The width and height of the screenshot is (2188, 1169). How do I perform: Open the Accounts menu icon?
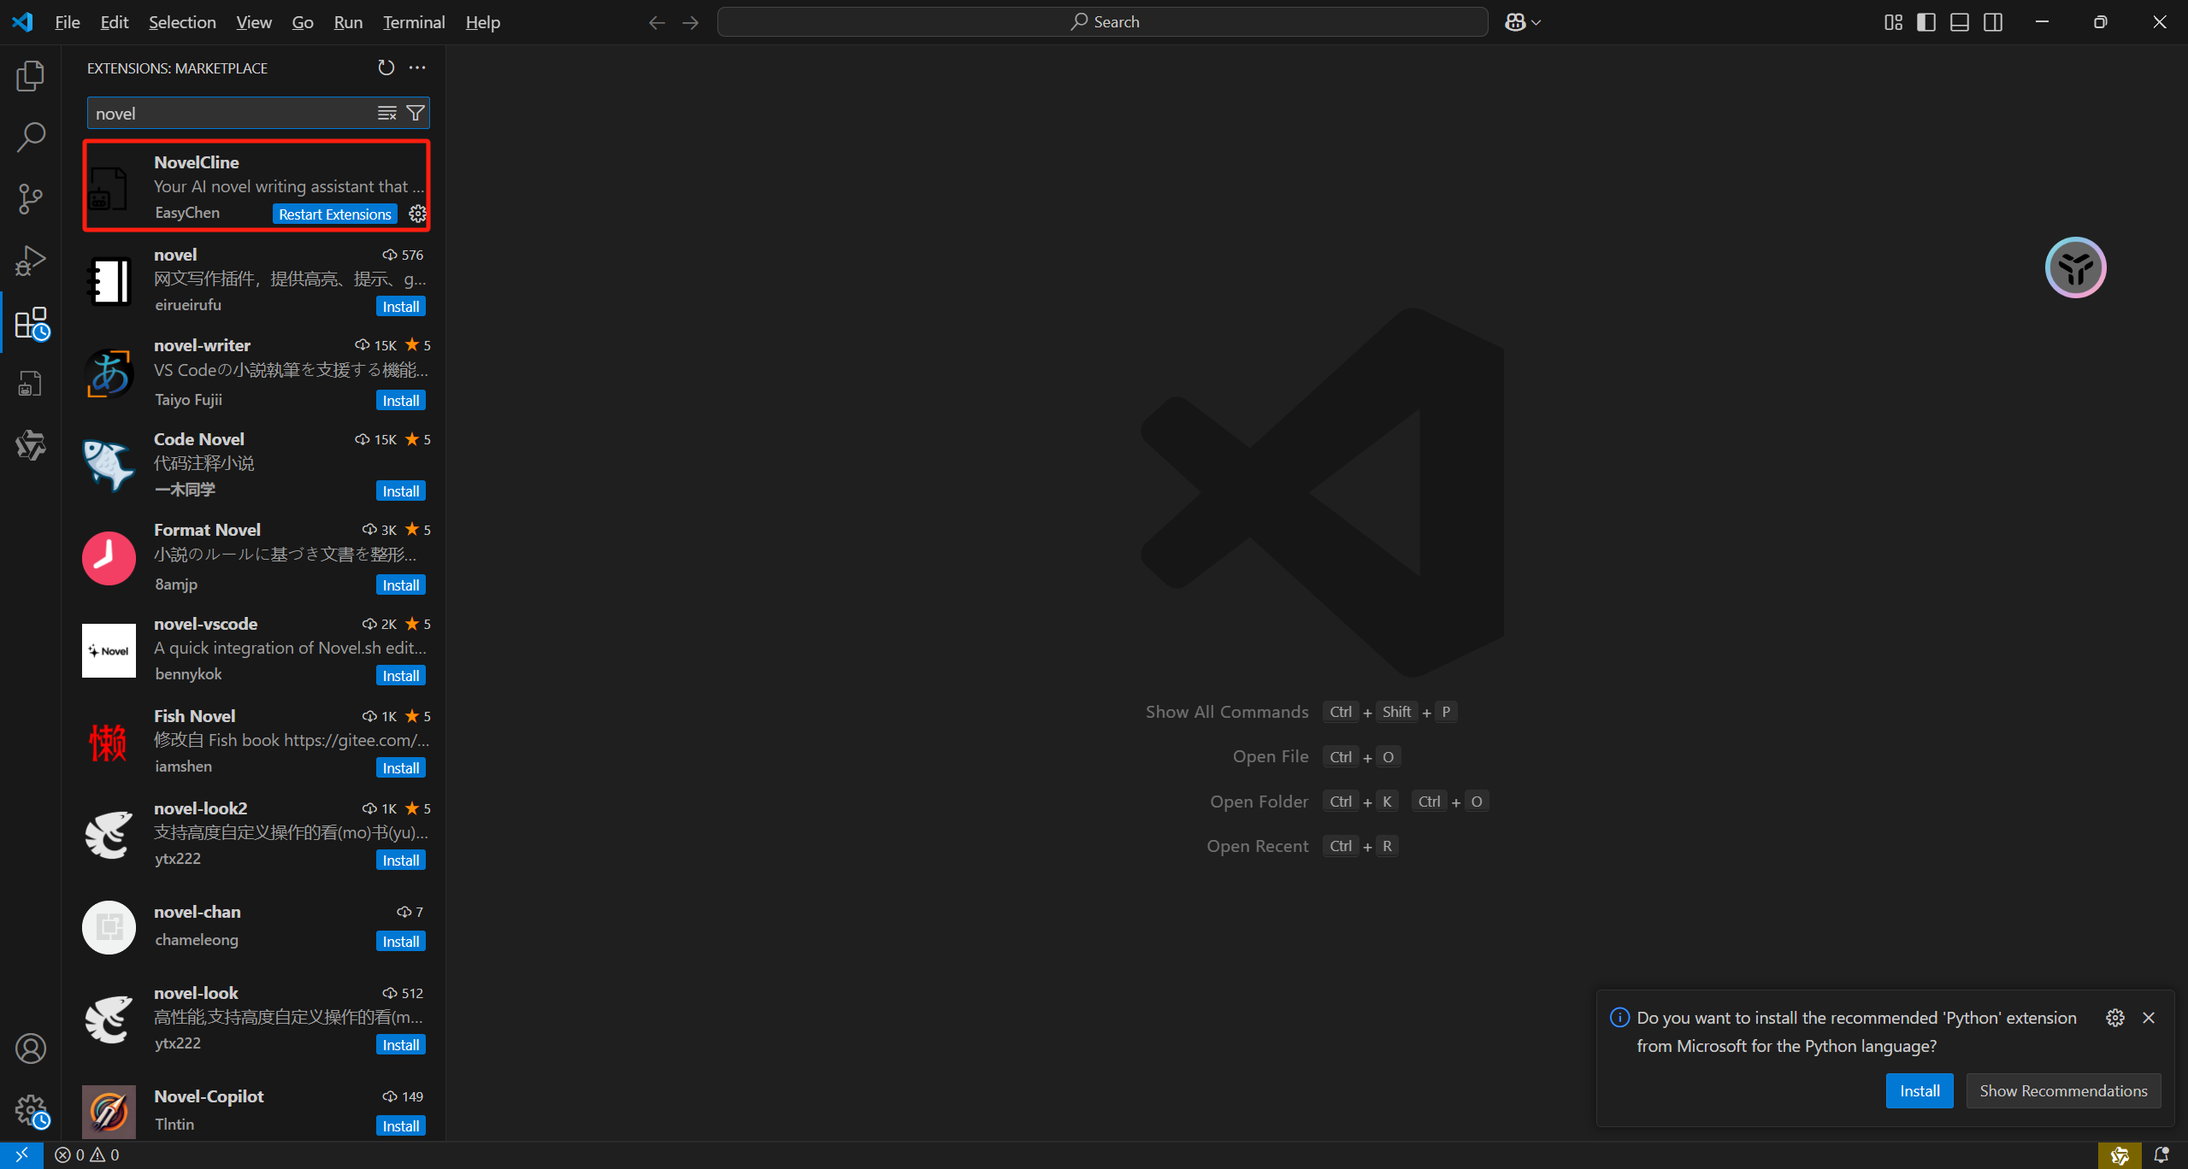[31, 1049]
